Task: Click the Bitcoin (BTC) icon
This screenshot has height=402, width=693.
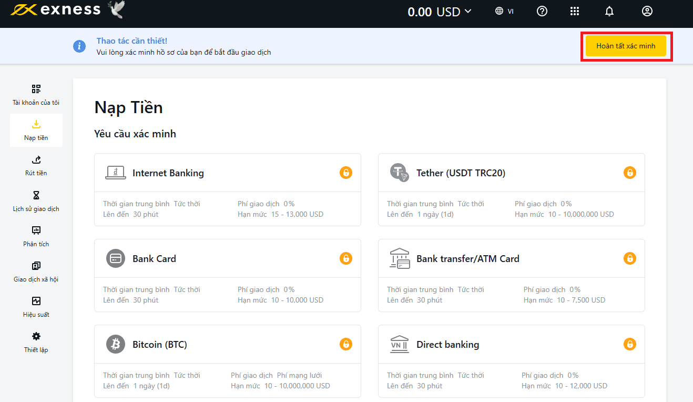Action: (x=116, y=344)
